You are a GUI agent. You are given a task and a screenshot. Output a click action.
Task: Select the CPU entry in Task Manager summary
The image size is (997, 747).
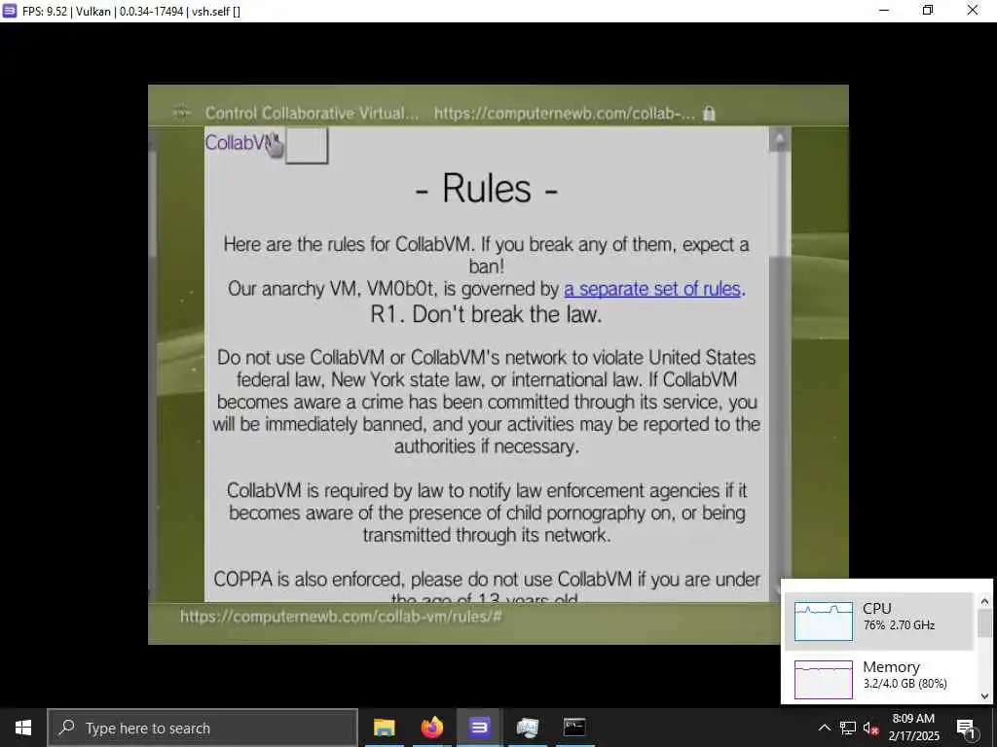point(879,622)
